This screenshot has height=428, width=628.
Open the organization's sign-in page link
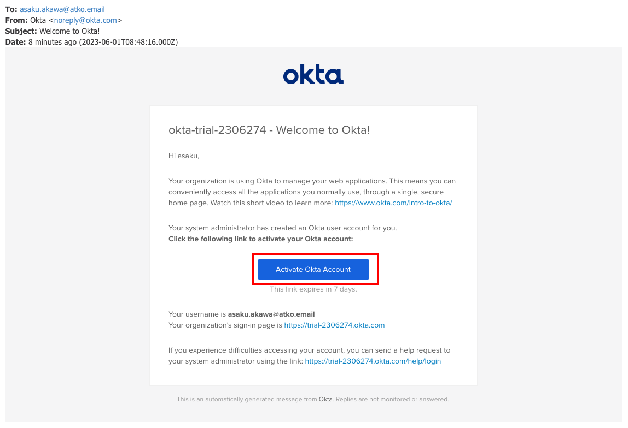[334, 325]
